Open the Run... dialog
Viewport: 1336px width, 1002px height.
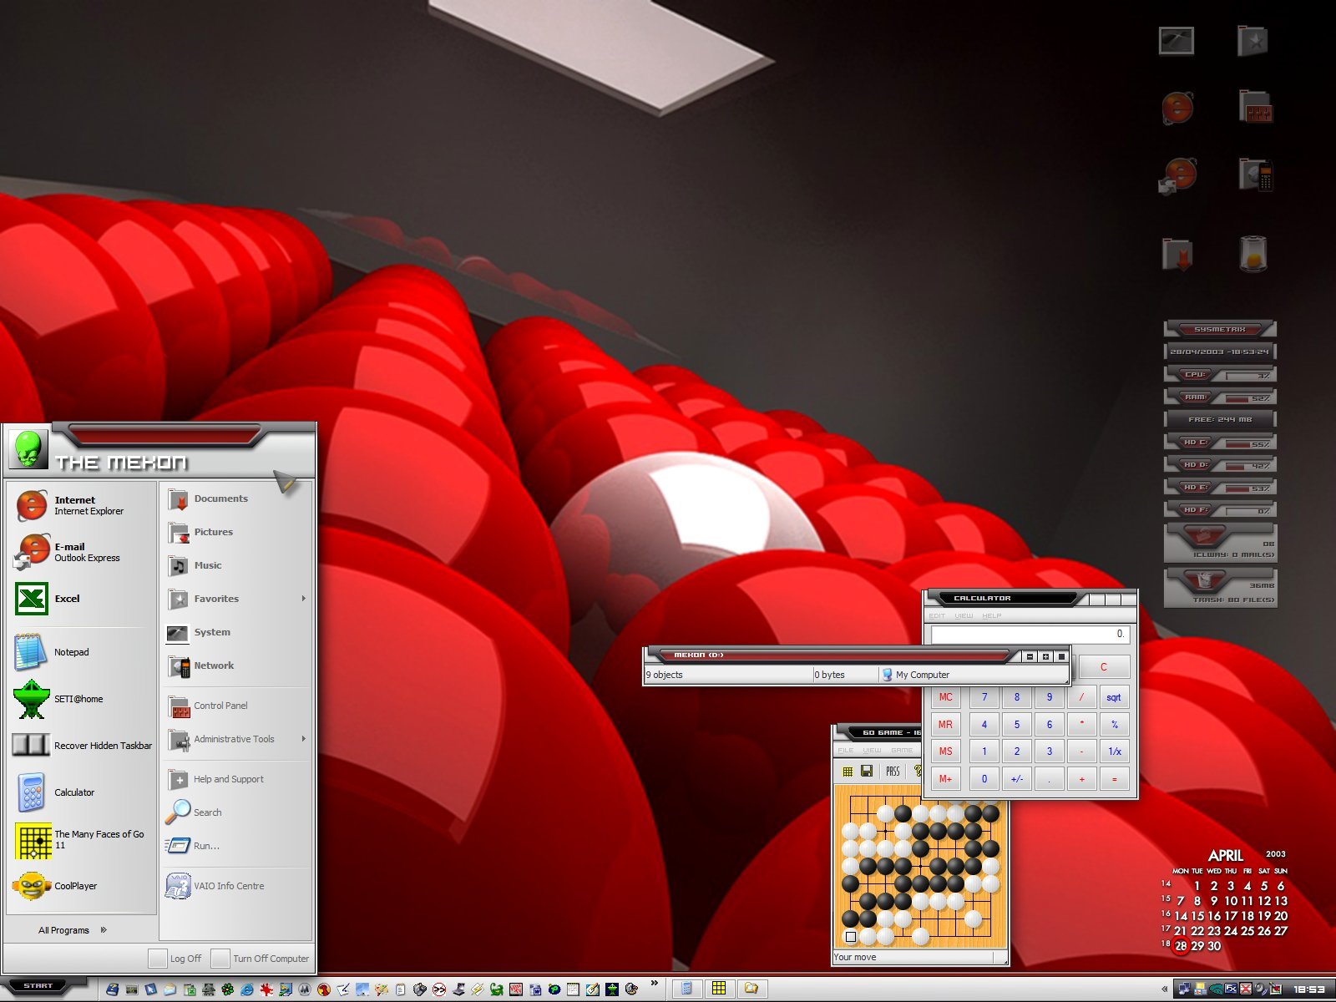point(236,847)
